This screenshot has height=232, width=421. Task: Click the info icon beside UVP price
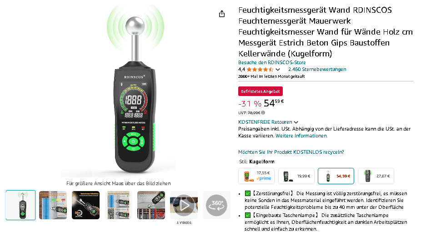point(263,113)
